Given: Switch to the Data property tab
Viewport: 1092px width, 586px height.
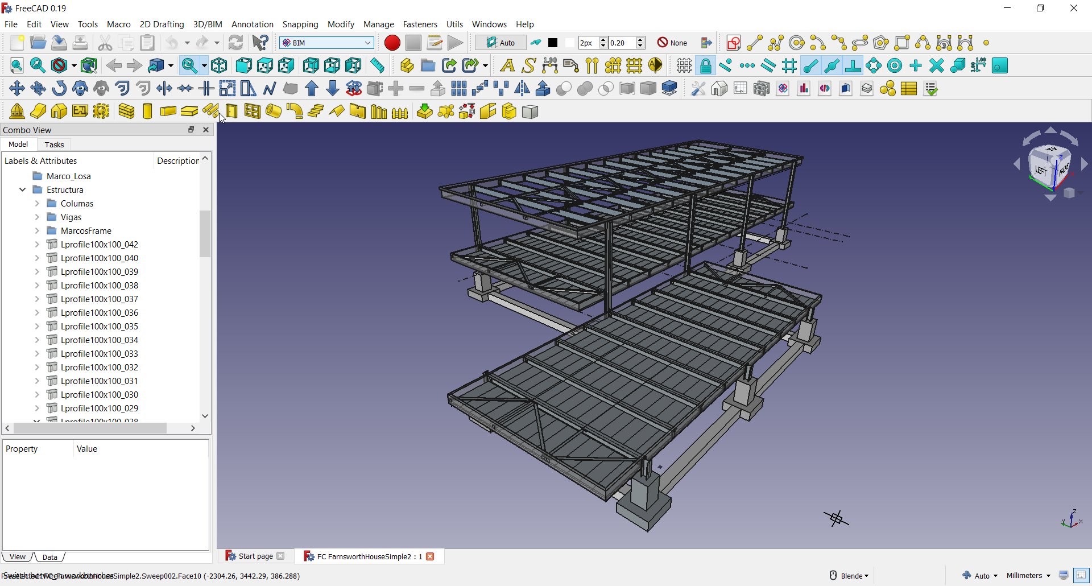Looking at the screenshot, I should (x=50, y=557).
